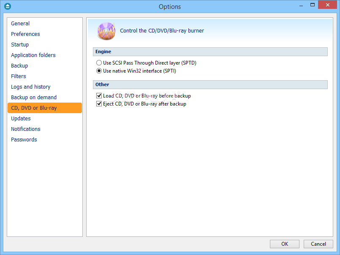Switch to the Filters section
340x255 pixels.
coord(19,76)
